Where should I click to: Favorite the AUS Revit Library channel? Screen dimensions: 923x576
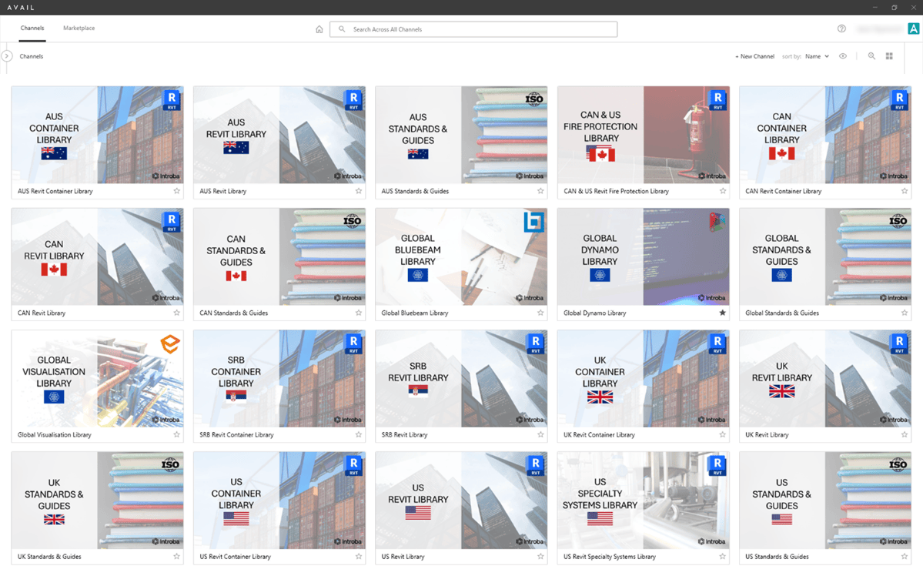coord(359,191)
